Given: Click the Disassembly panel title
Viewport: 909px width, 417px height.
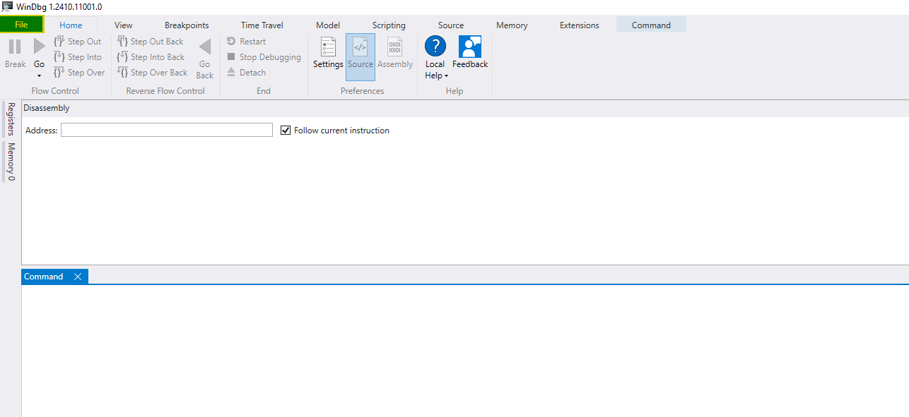Looking at the screenshot, I should point(47,108).
